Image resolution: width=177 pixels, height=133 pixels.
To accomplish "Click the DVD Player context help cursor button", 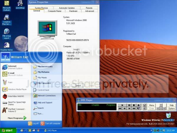I will pyautogui.click(x=139, y=108).
